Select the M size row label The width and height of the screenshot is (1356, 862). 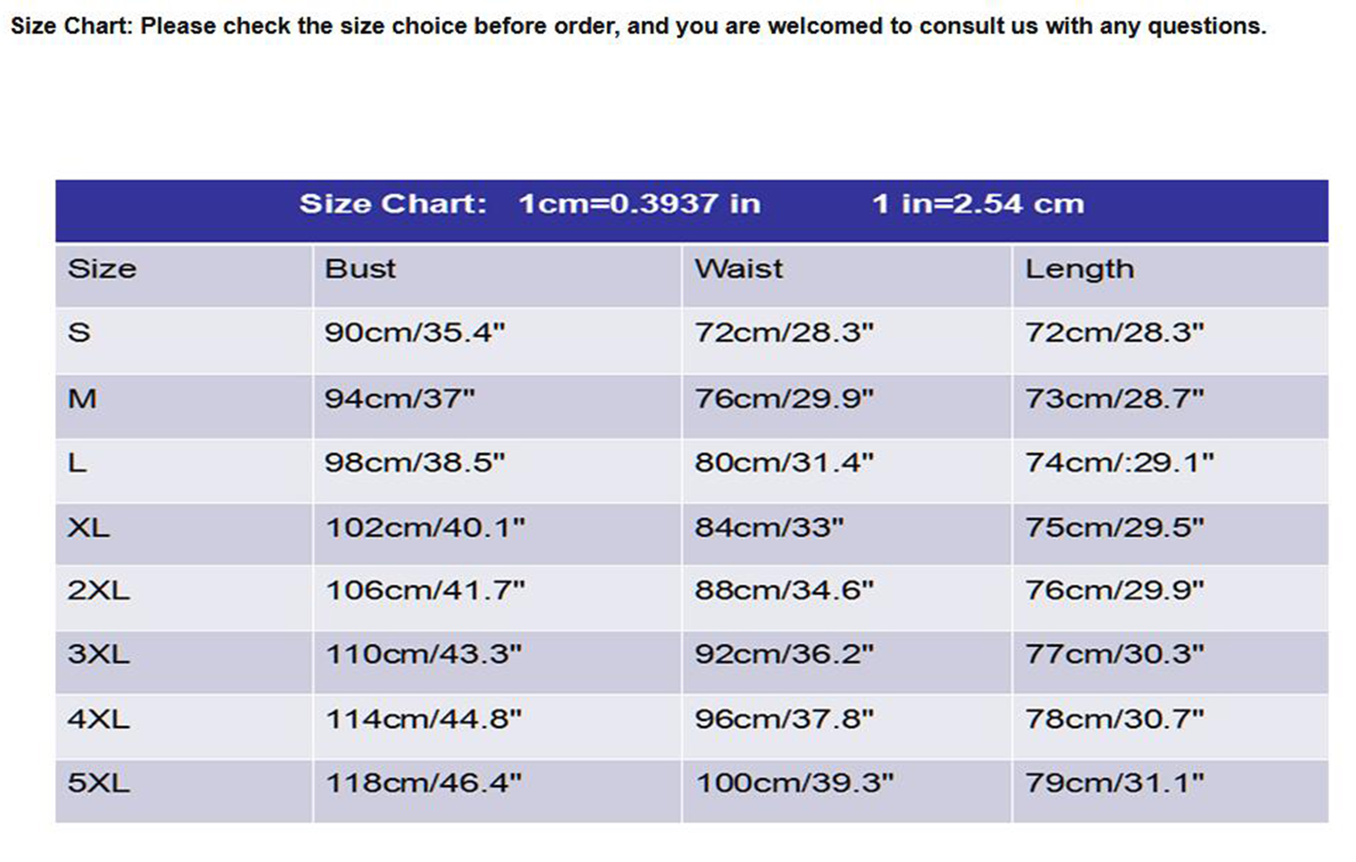pos(82,399)
